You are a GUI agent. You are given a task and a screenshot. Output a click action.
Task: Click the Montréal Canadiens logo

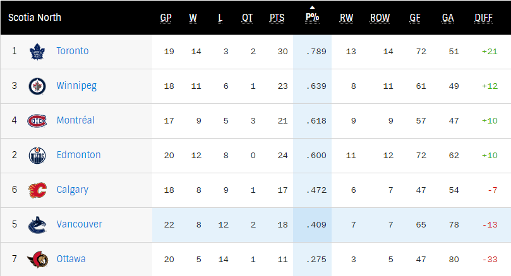[x=37, y=121]
